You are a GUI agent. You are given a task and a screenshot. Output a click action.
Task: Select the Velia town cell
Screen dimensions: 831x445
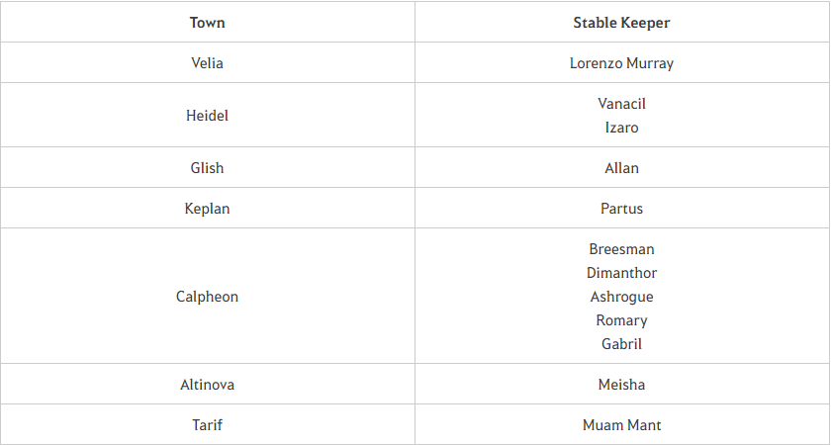[x=207, y=62]
